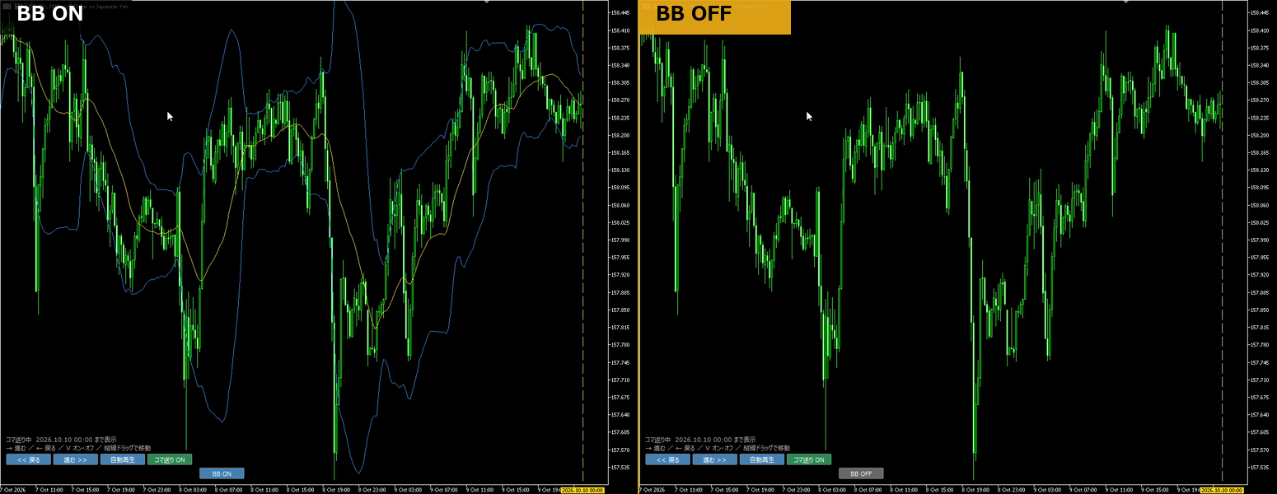Advance with 進む >> in the BB OFF chart
1277x494 pixels.
click(x=714, y=459)
